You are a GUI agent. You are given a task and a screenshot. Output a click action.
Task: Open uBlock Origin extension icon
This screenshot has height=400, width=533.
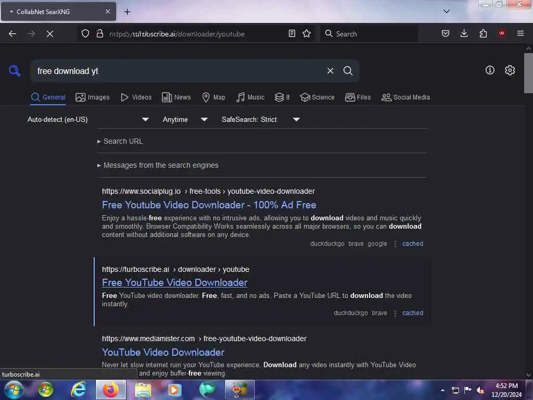pyautogui.click(x=502, y=33)
